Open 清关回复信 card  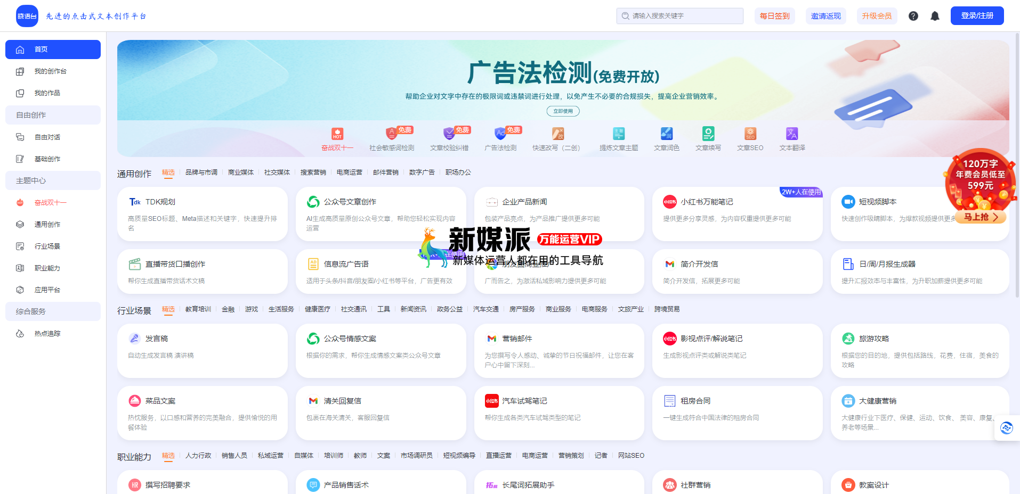pyautogui.click(x=381, y=413)
